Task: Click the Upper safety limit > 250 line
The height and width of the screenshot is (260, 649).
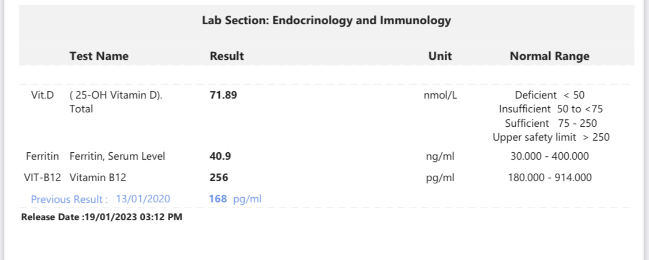Action: pos(551,137)
